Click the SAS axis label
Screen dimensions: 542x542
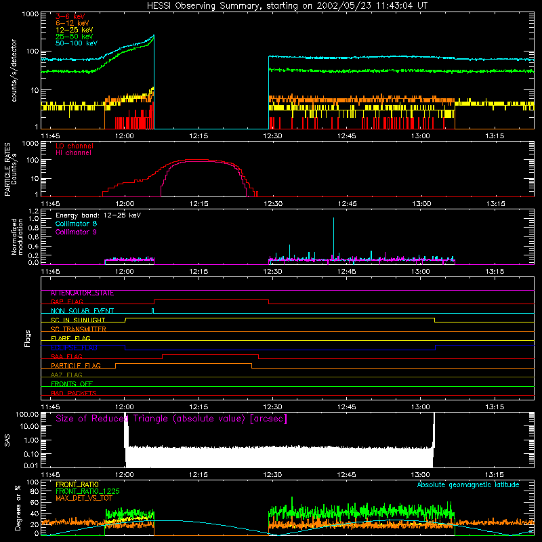[x=7, y=440]
